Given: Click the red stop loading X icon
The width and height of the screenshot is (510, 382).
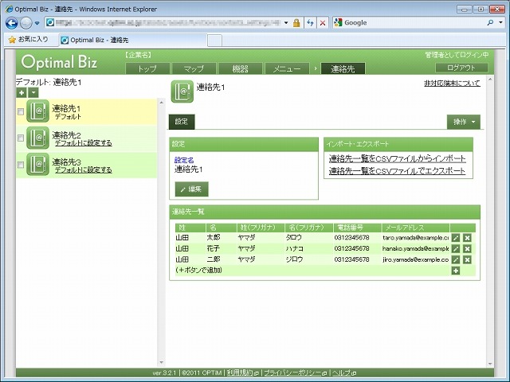Looking at the screenshot, I should tap(323, 23).
